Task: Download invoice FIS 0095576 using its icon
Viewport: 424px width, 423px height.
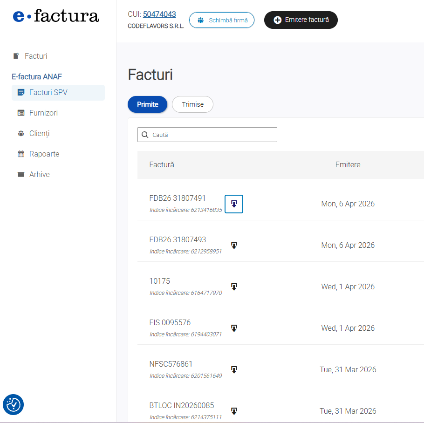Action: (x=234, y=328)
